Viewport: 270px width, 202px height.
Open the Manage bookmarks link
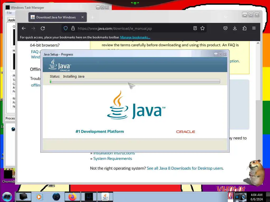click(135, 37)
